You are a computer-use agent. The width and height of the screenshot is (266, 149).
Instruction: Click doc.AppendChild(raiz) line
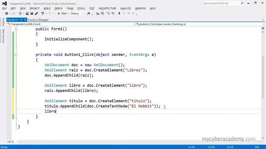click(69, 75)
